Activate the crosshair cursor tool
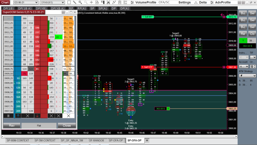The image size is (257, 145). [91, 3]
